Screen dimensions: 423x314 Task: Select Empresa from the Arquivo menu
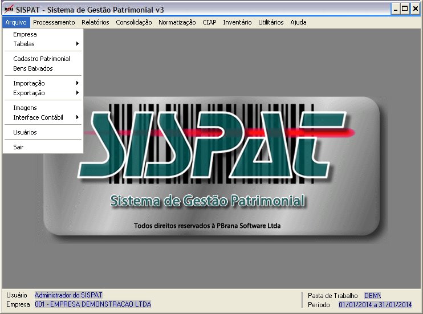coord(43,34)
